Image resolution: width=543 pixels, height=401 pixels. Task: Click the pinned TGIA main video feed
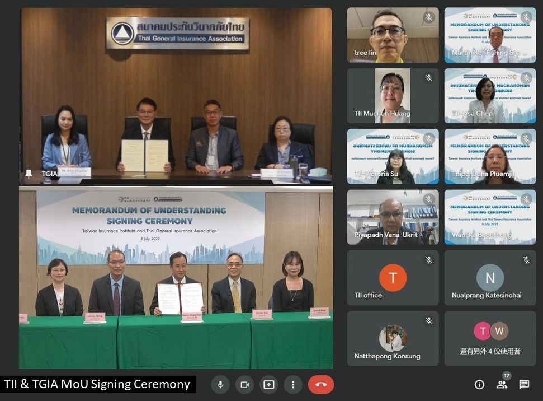[176, 96]
